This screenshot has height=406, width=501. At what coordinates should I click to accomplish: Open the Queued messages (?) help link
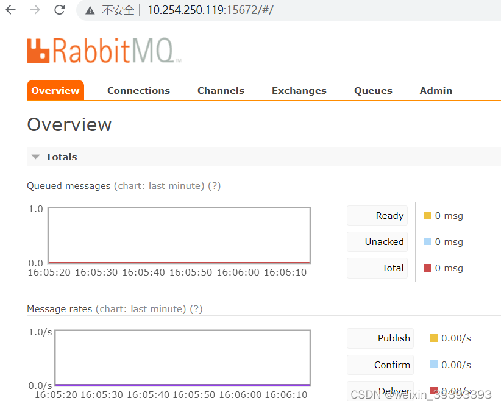coord(214,185)
